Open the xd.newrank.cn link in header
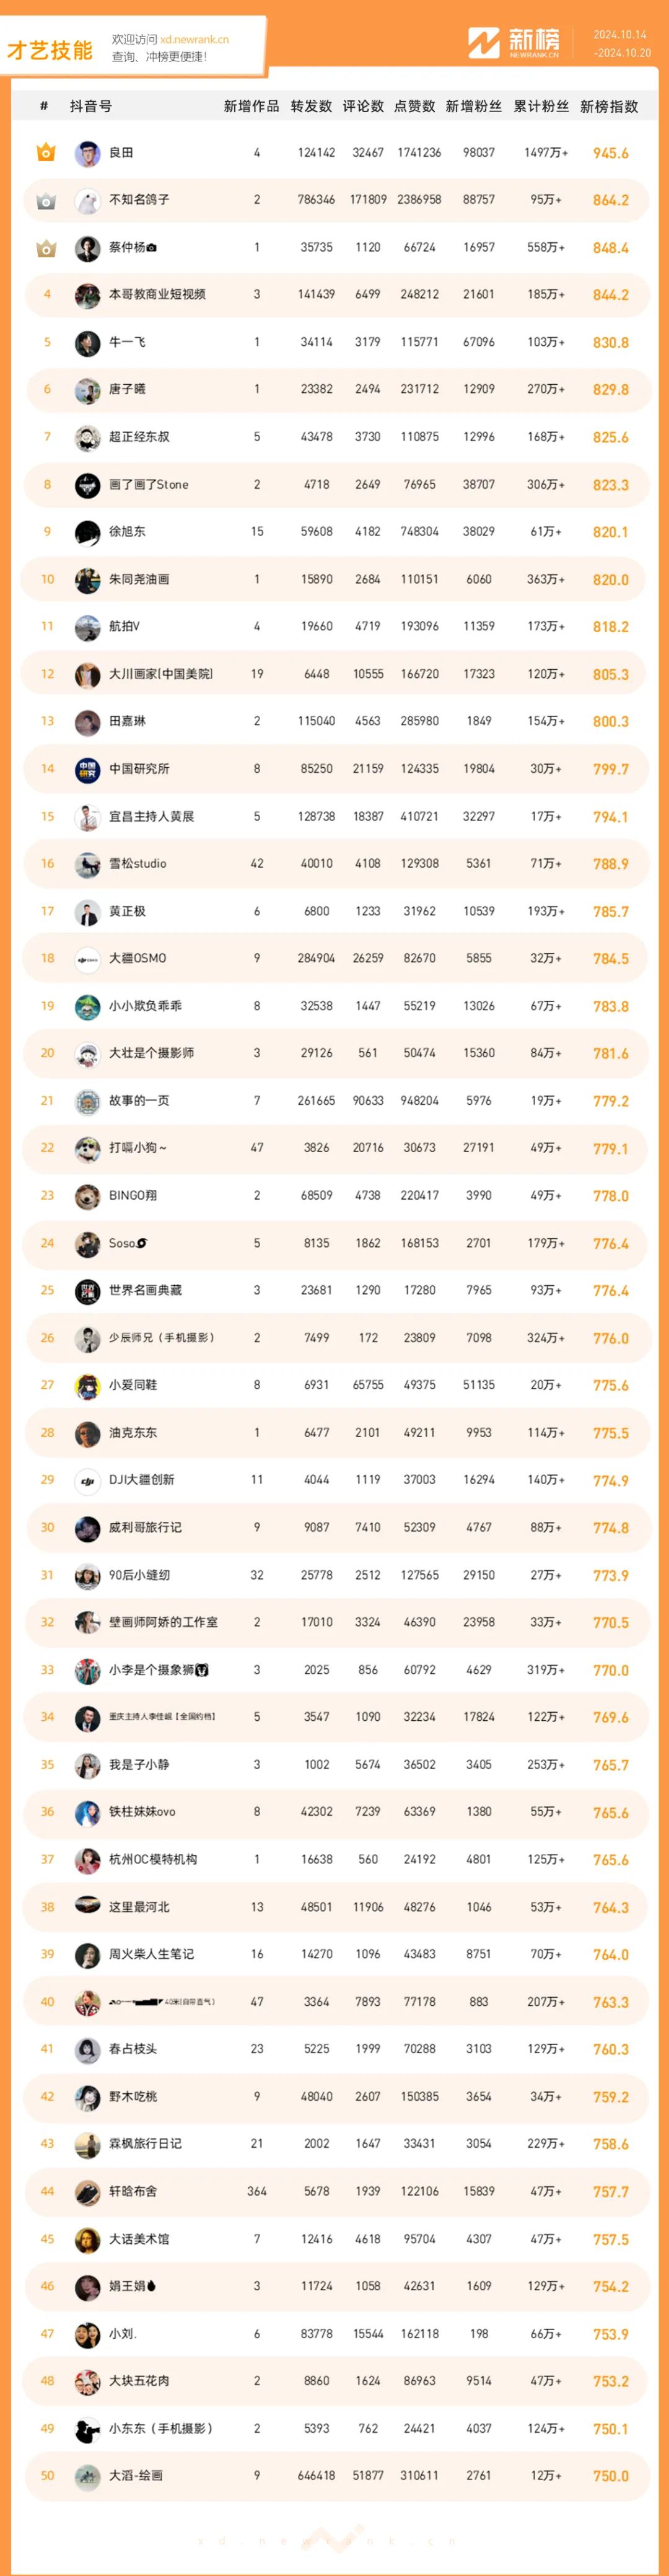669x2576 pixels. coord(194,40)
